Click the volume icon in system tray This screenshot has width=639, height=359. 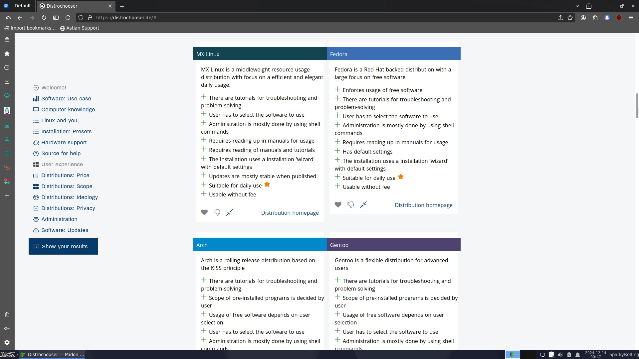point(560,355)
